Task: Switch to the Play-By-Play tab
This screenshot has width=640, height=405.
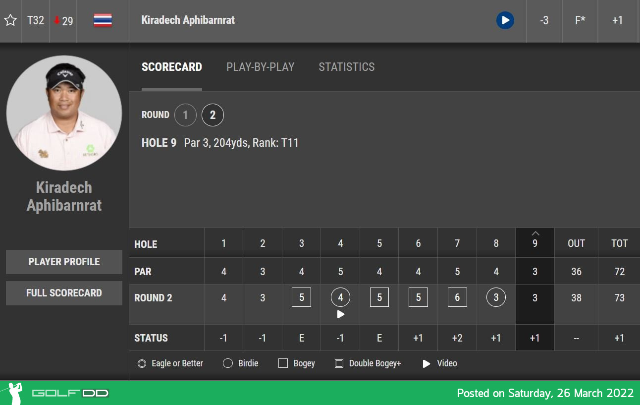Action: [260, 67]
